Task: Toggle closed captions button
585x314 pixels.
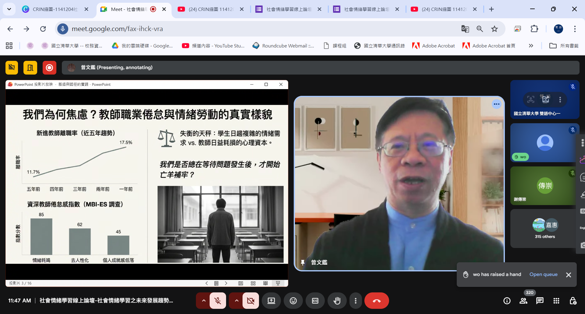Action: [x=315, y=301]
